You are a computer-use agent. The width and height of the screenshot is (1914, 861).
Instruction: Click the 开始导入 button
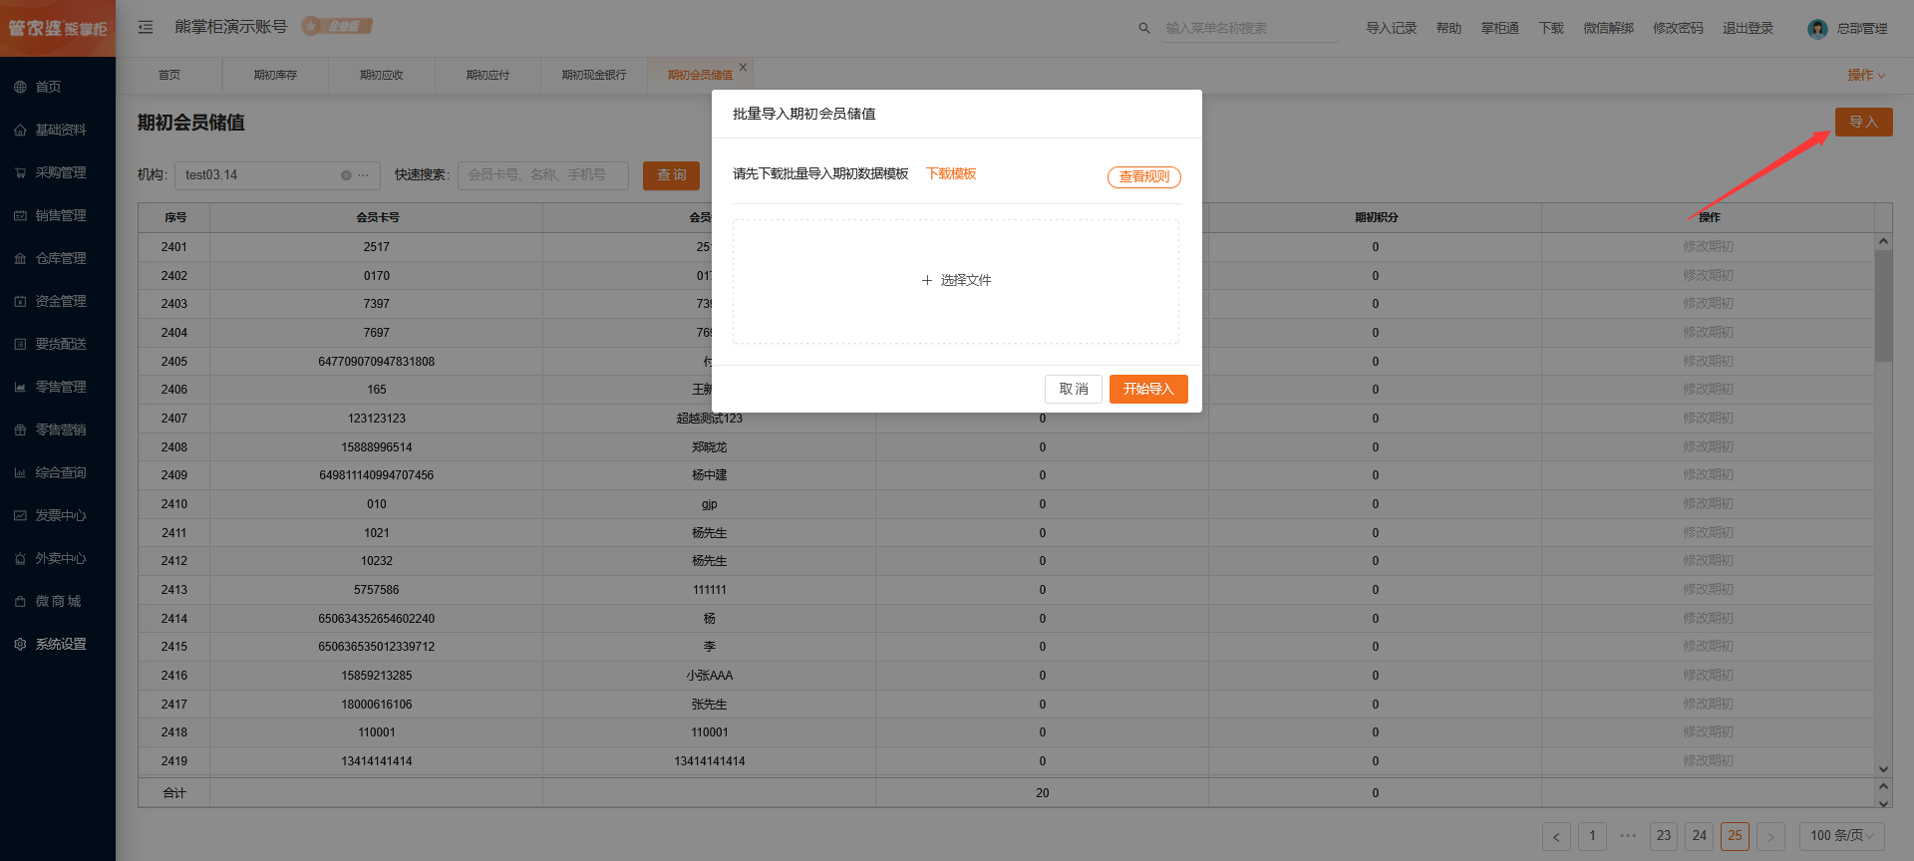[x=1148, y=389]
